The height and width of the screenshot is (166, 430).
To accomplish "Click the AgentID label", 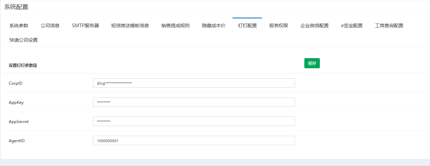I will pyautogui.click(x=17, y=141).
